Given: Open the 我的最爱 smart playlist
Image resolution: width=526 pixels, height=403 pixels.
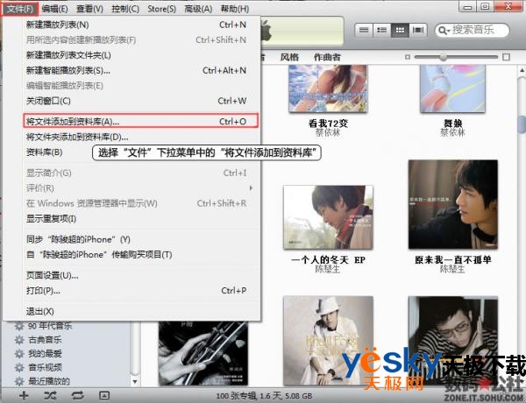Looking at the screenshot, I should [45, 354].
